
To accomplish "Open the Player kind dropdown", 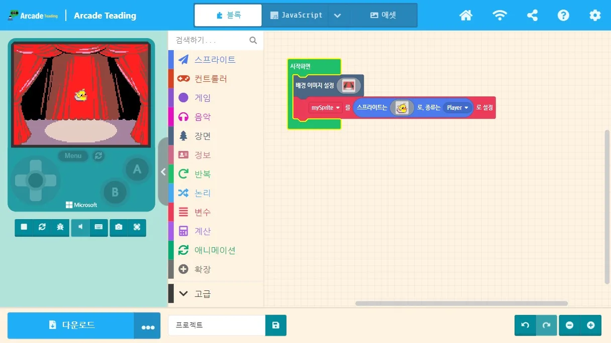I will point(457,108).
